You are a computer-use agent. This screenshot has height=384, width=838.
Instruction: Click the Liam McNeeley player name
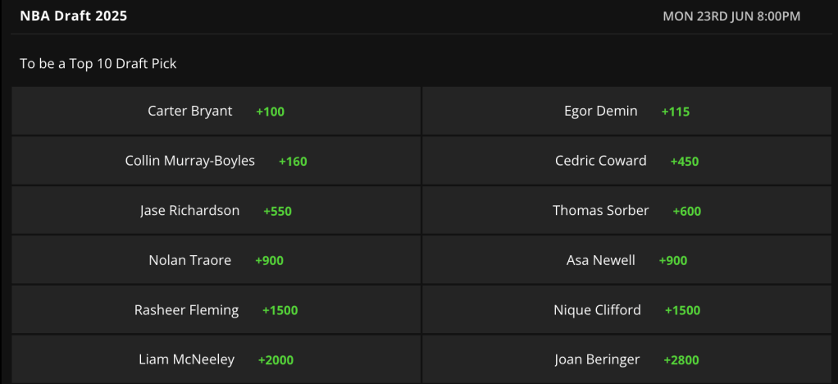[x=186, y=359]
